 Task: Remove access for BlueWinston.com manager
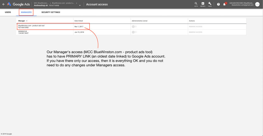click(x=196, y=27)
